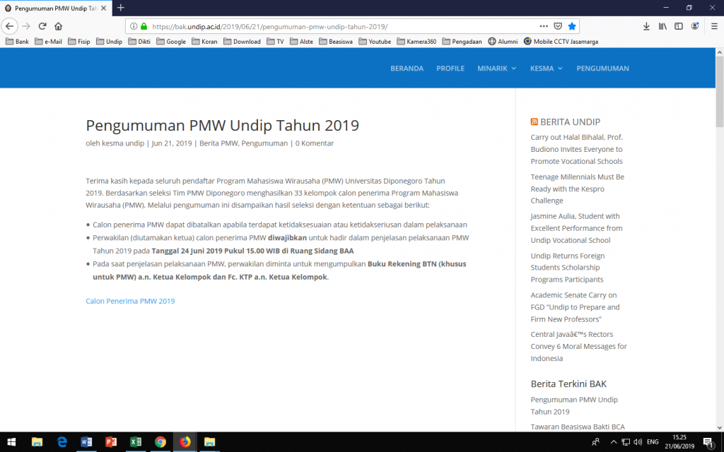
Task: Open a new browser tab
Action: pos(120,8)
